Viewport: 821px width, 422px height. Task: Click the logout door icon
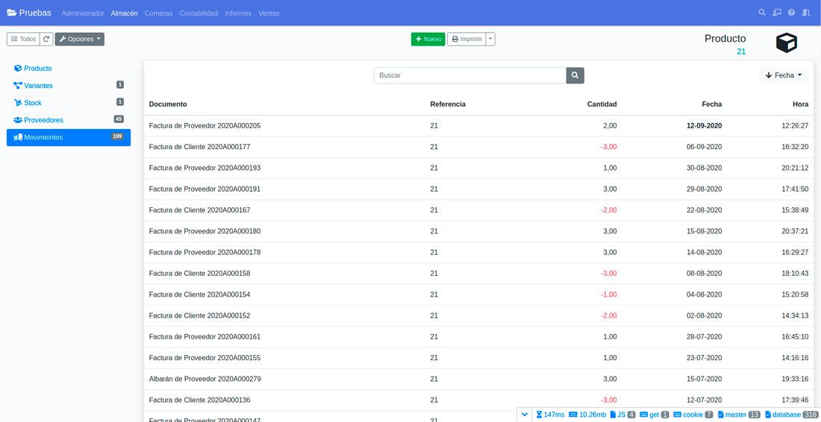click(806, 13)
